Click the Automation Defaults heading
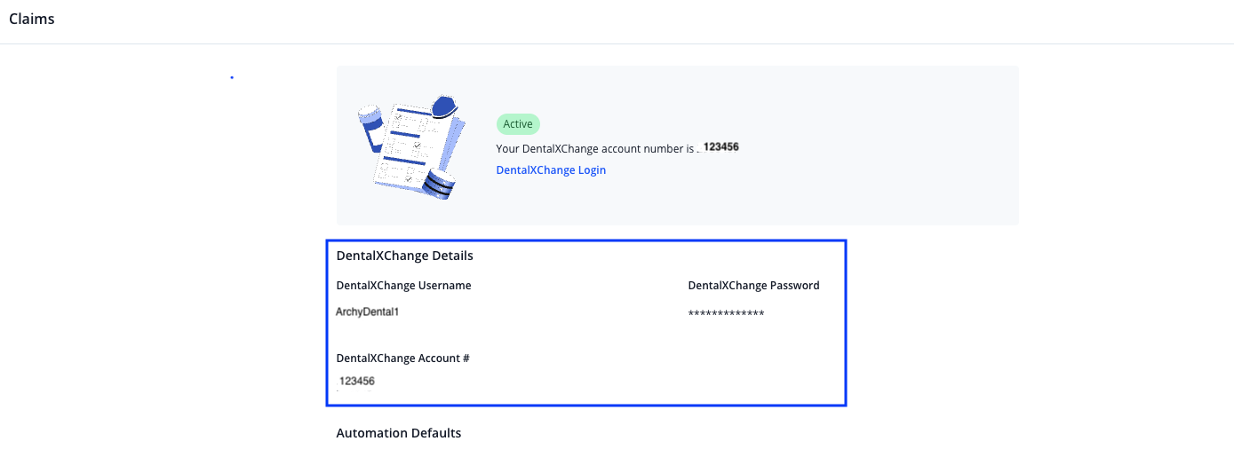The height and width of the screenshot is (457, 1234). pos(399,433)
